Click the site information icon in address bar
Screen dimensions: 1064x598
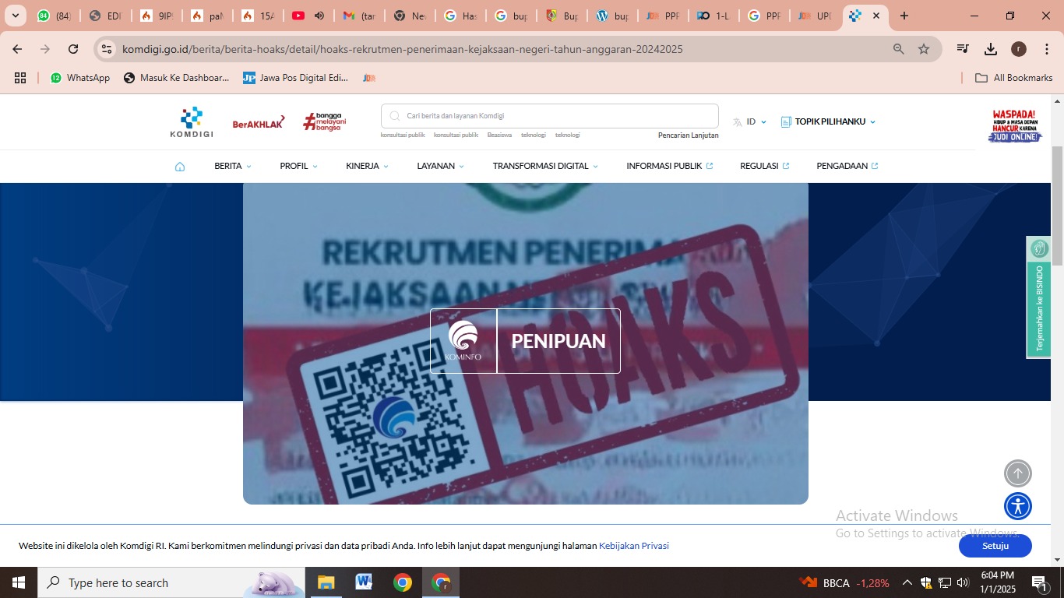pyautogui.click(x=107, y=49)
